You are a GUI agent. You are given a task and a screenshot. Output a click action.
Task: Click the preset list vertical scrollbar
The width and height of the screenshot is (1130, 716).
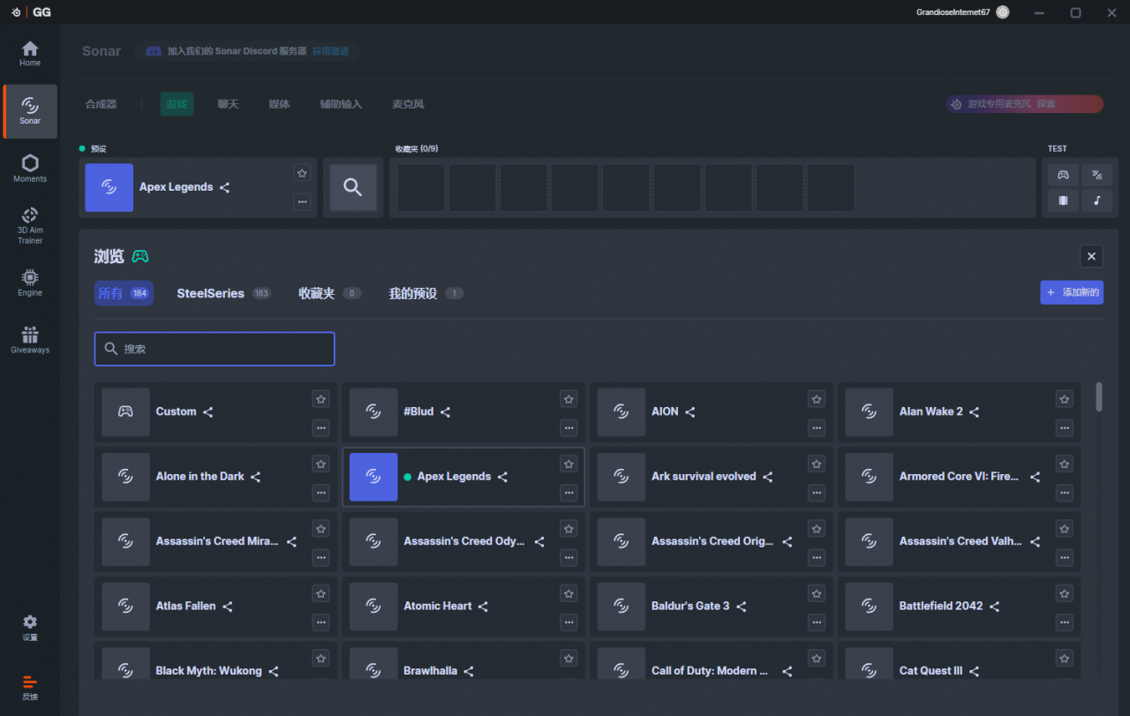[x=1099, y=396]
